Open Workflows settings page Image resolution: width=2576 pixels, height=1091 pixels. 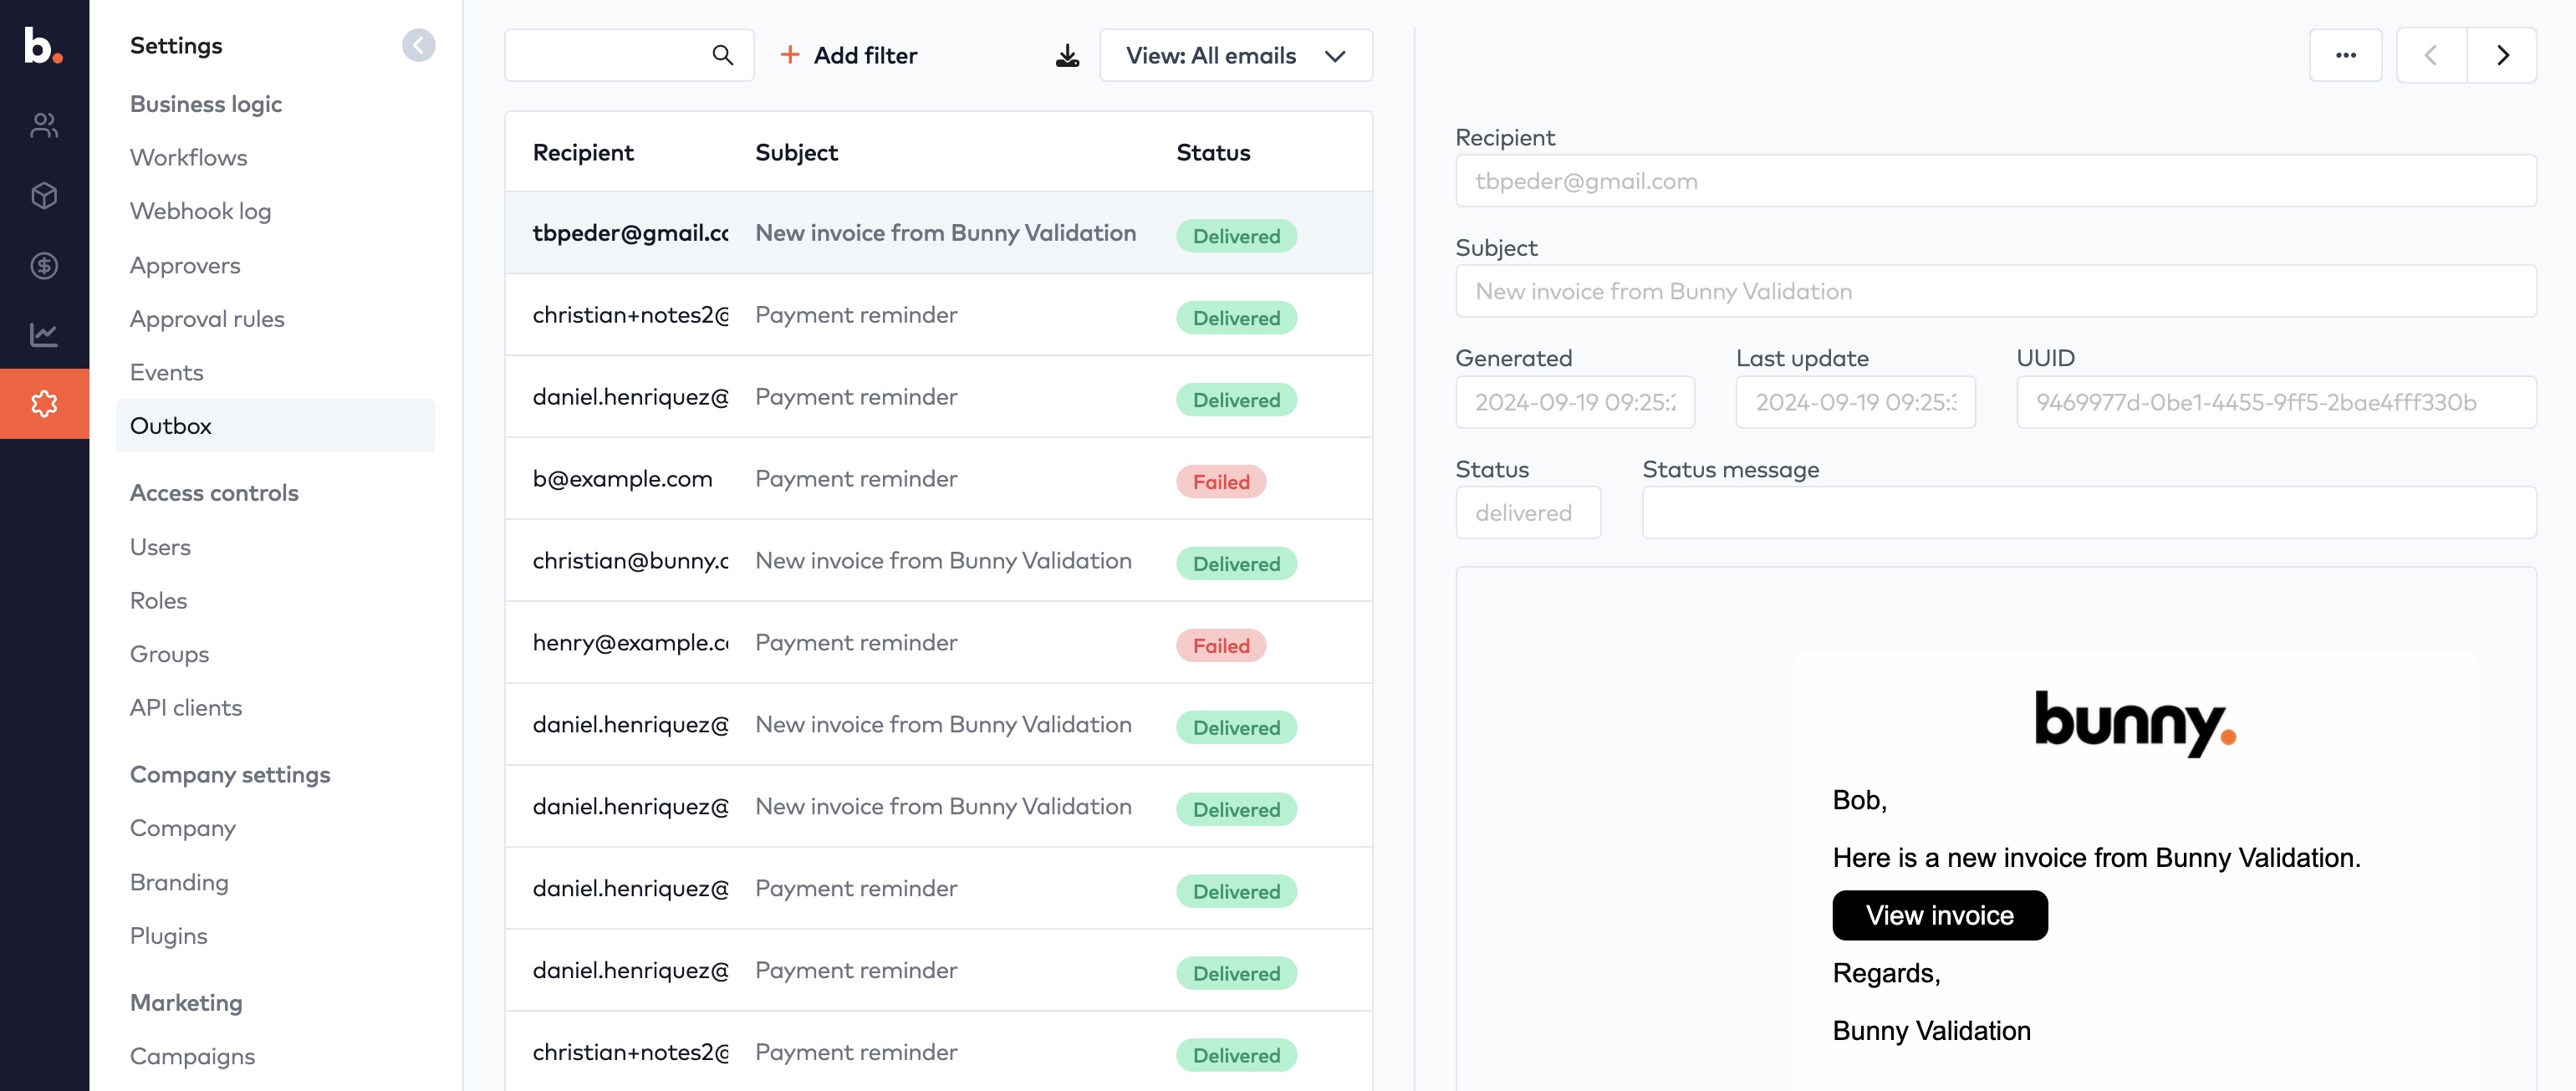point(189,157)
